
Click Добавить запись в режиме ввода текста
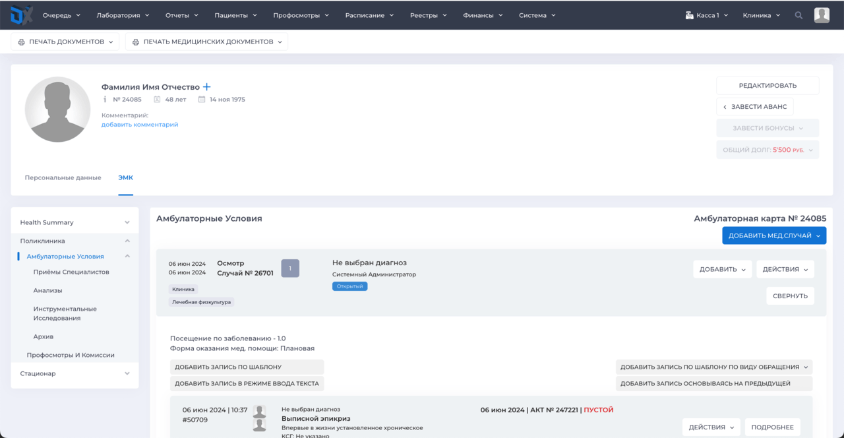click(247, 383)
